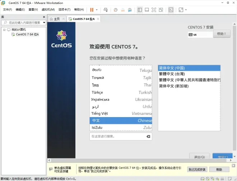Choose 简体中文 (新加坡) locale

click(x=189, y=86)
